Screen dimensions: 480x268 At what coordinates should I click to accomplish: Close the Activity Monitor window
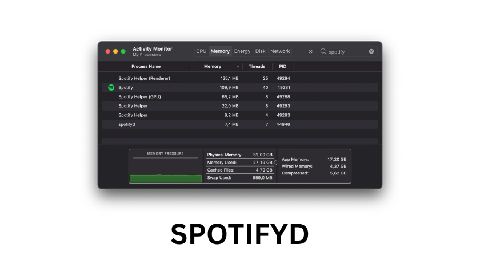(x=108, y=51)
